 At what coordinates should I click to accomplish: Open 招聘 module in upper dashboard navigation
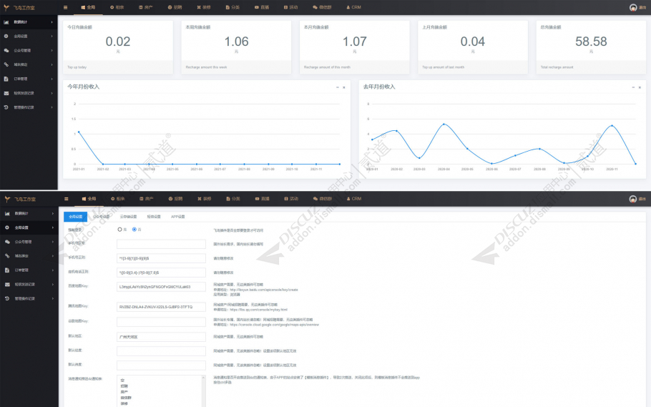[175, 7]
